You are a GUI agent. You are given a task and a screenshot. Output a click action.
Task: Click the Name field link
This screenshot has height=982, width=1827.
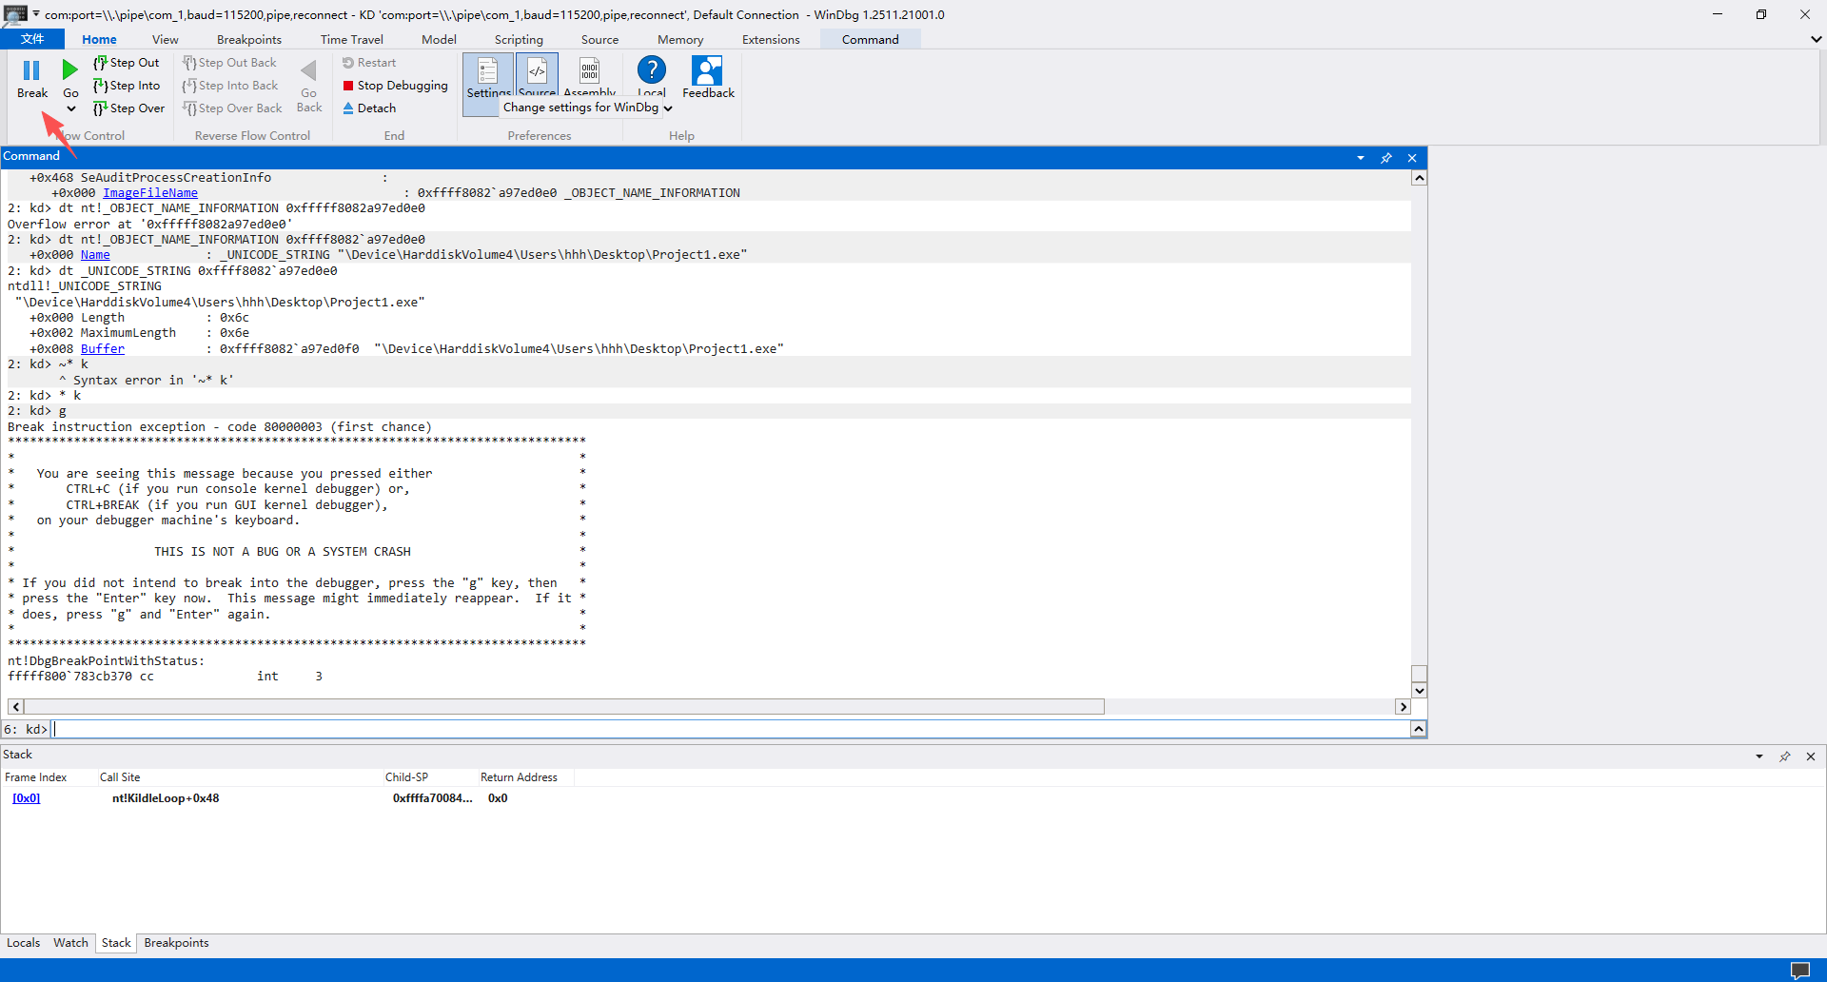(95, 255)
